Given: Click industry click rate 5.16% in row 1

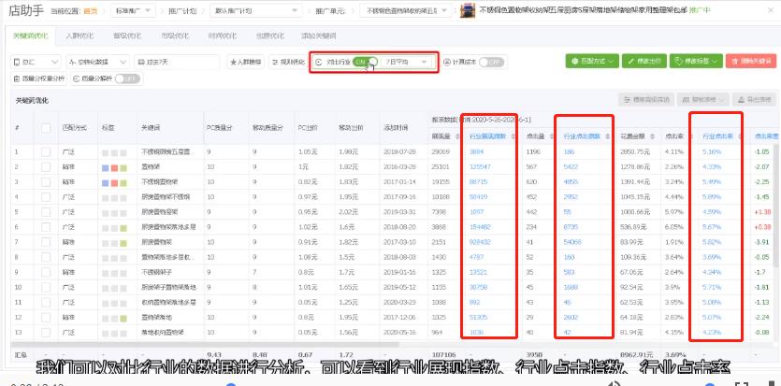Looking at the screenshot, I should coord(711,151).
